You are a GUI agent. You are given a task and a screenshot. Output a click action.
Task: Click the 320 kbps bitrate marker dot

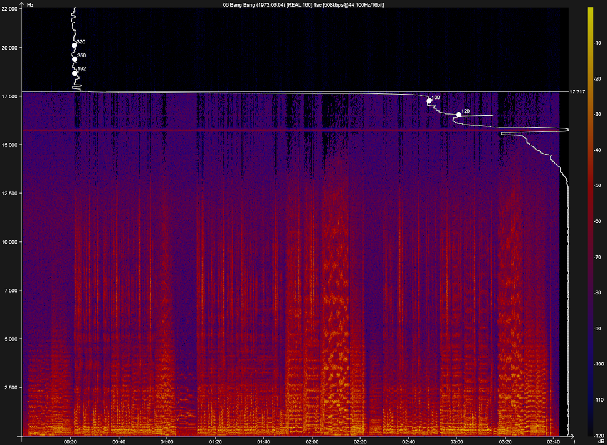point(75,46)
